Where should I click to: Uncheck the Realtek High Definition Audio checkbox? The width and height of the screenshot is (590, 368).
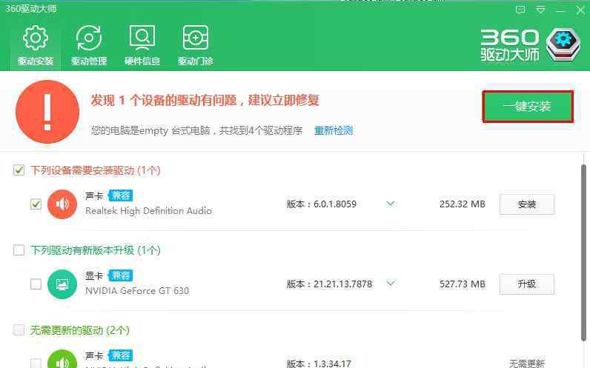(36, 204)
